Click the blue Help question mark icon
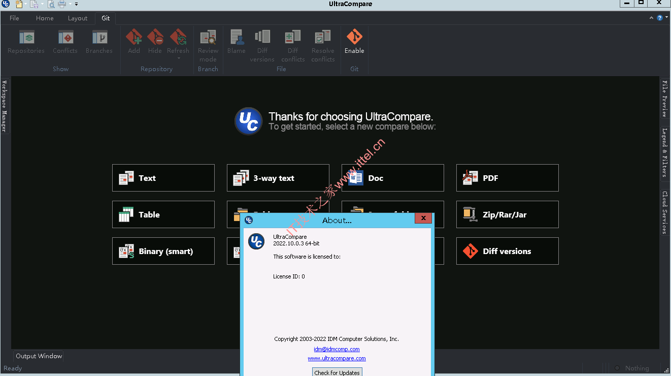The width and height of the screenshot is (671, 376). (x=660, y=18)
